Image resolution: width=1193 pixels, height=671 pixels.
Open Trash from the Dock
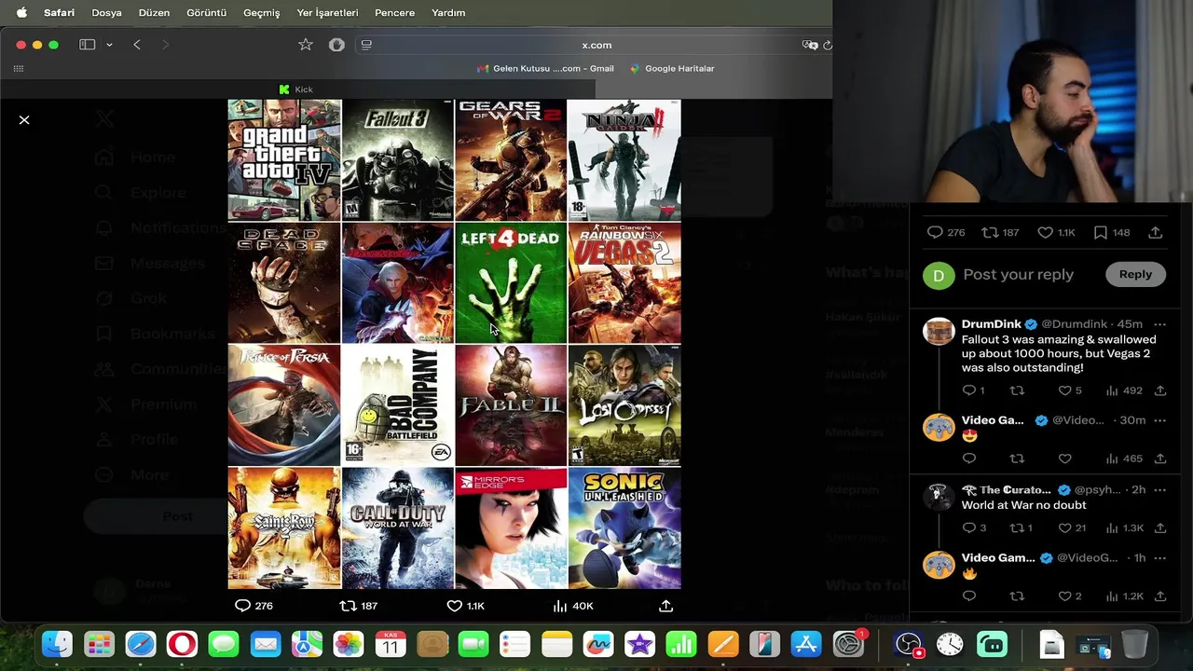coord(1134,644)
